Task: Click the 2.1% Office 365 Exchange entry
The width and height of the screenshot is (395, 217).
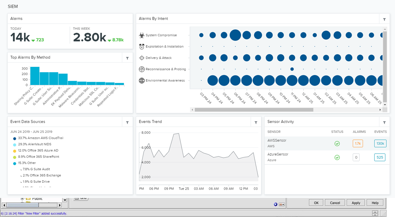Action: (42, 175)
